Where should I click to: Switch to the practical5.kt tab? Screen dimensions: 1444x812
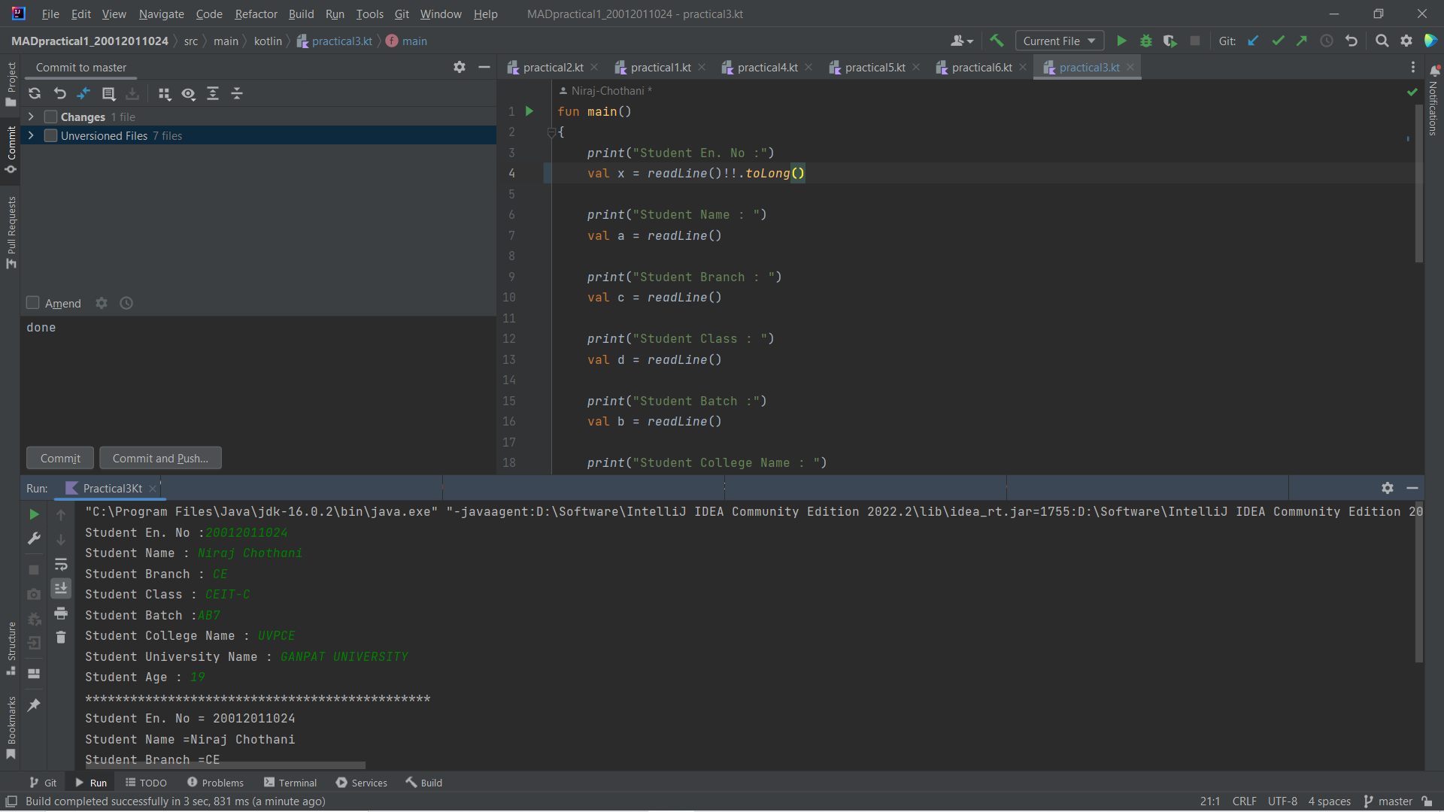pos(874,68)
